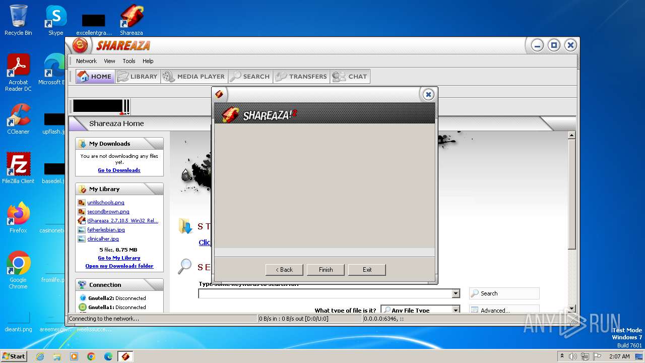Screen dimensions: 645x363
Task: Click the Shareaza logo in title bar
Action: [x=80, y=45]
